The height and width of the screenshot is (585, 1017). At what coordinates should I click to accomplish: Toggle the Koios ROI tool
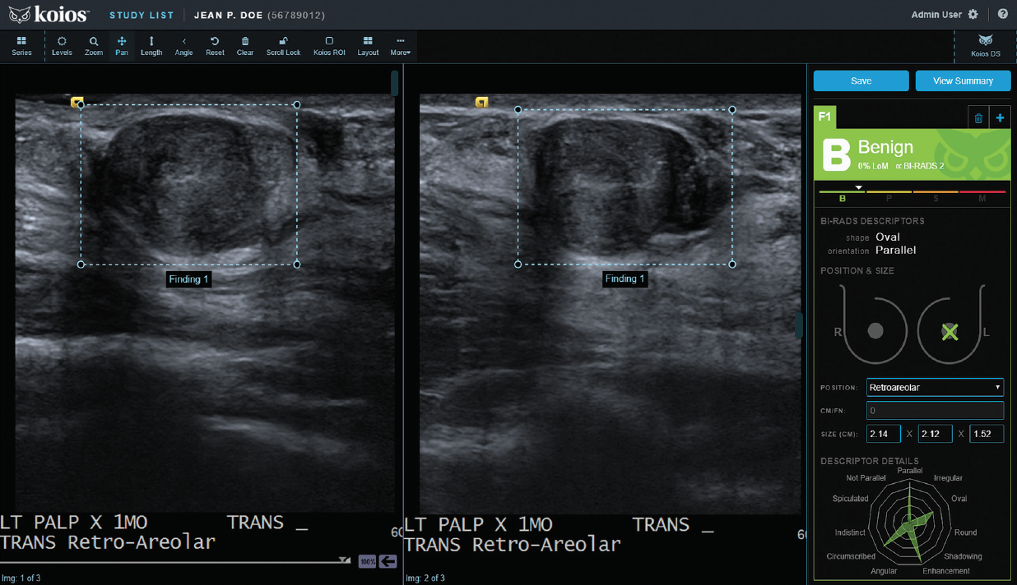pyautogui.click(x=329, y=45)
